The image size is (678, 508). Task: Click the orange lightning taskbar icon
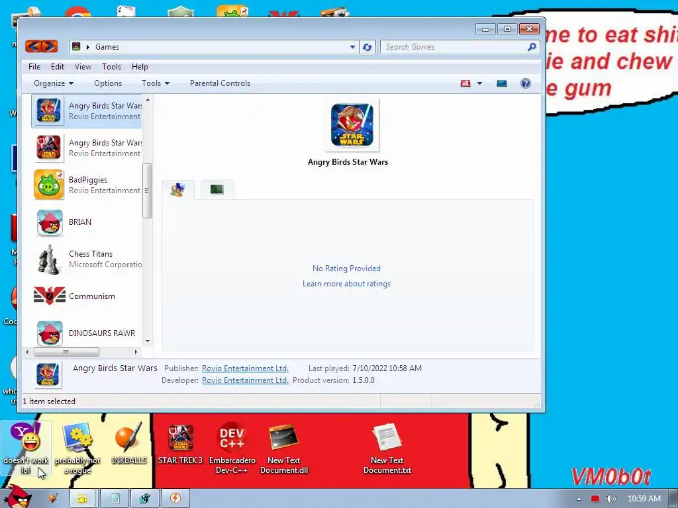pos(175,498)
